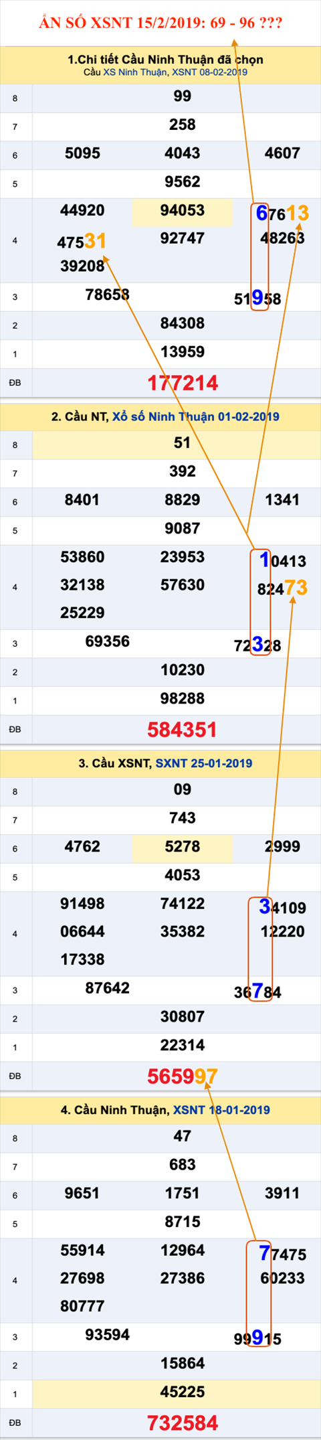Click the number 4043

[183, 153]
